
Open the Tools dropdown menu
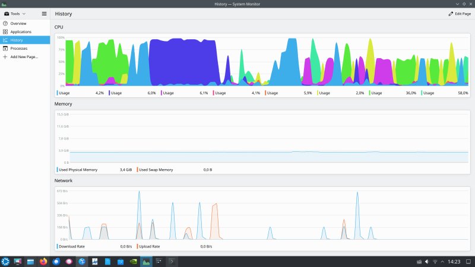coord(15,14)
